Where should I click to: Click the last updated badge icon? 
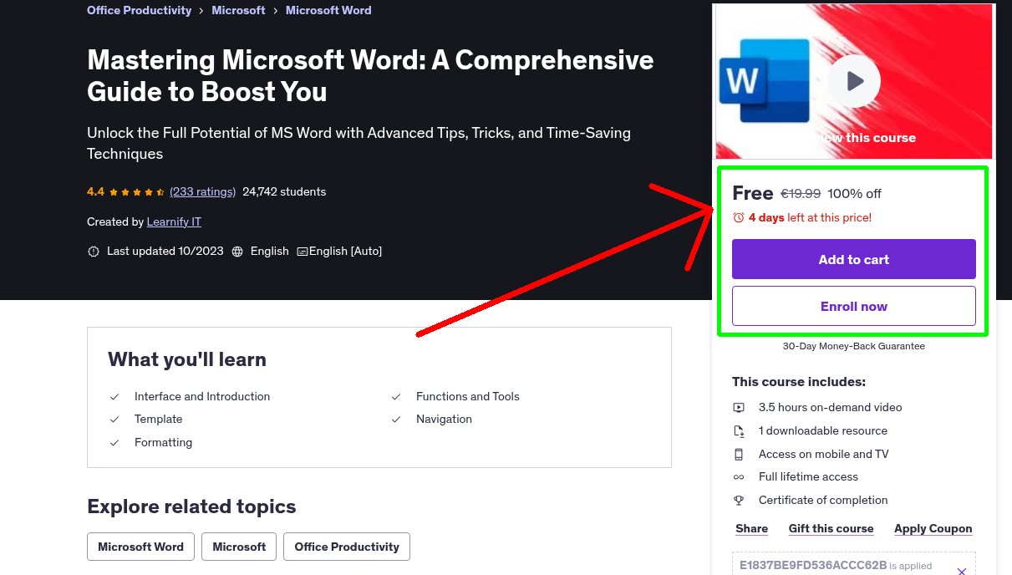coord(94,252)
